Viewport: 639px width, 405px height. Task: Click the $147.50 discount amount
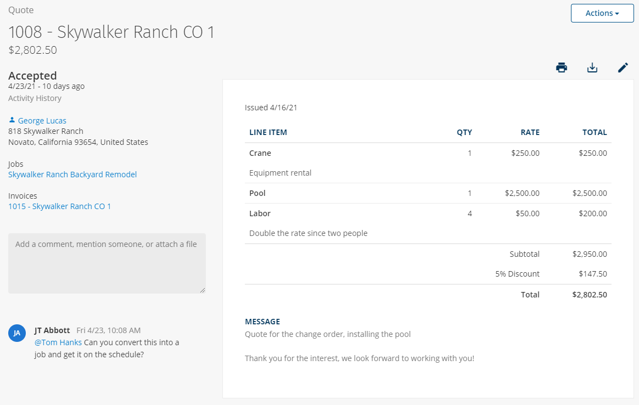click(592, 274)
